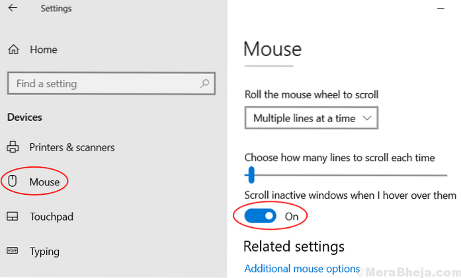Disable scroll inactive windows toggle
The image size is (461, 278).
point(261,216)
